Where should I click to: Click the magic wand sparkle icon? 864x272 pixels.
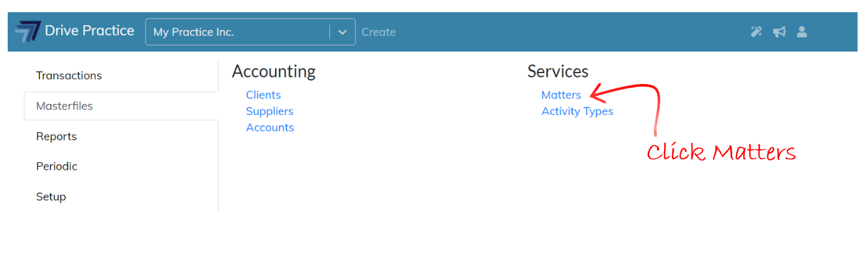click(x=757, y=31)
